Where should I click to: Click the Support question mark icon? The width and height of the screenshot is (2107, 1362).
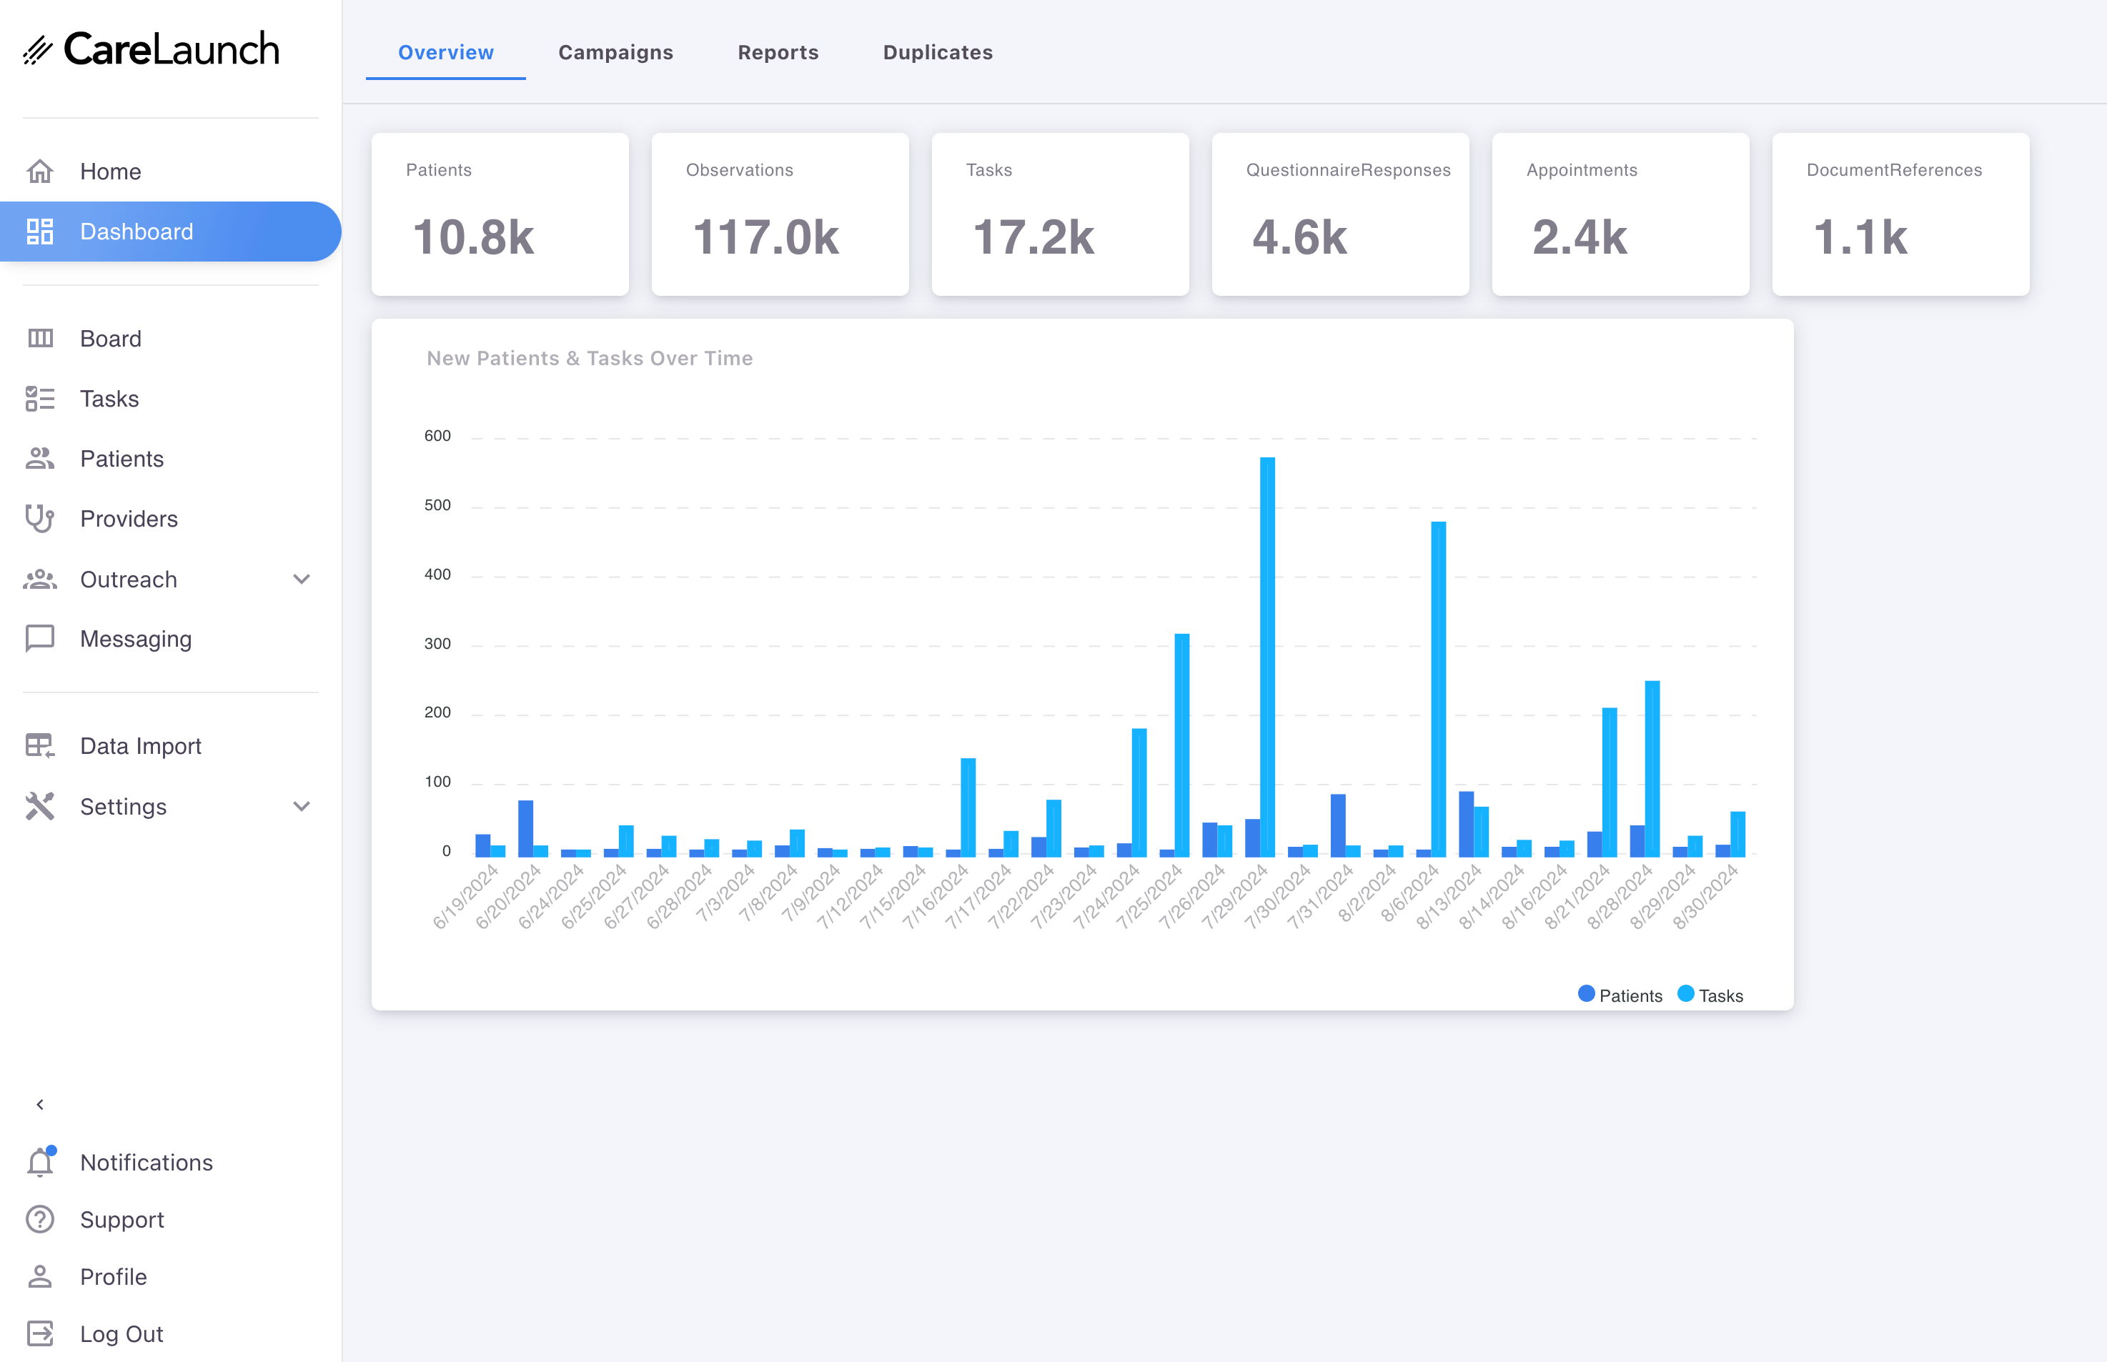[40, 1220]
